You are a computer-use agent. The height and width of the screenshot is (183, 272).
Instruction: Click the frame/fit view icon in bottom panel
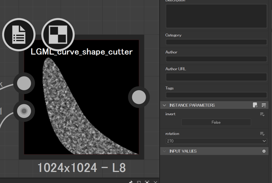click(x=147, y=182)
